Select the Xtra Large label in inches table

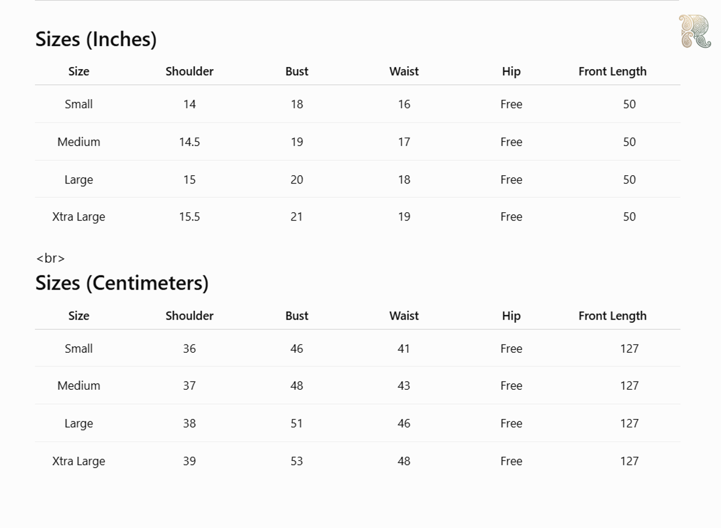coord(78,217)
